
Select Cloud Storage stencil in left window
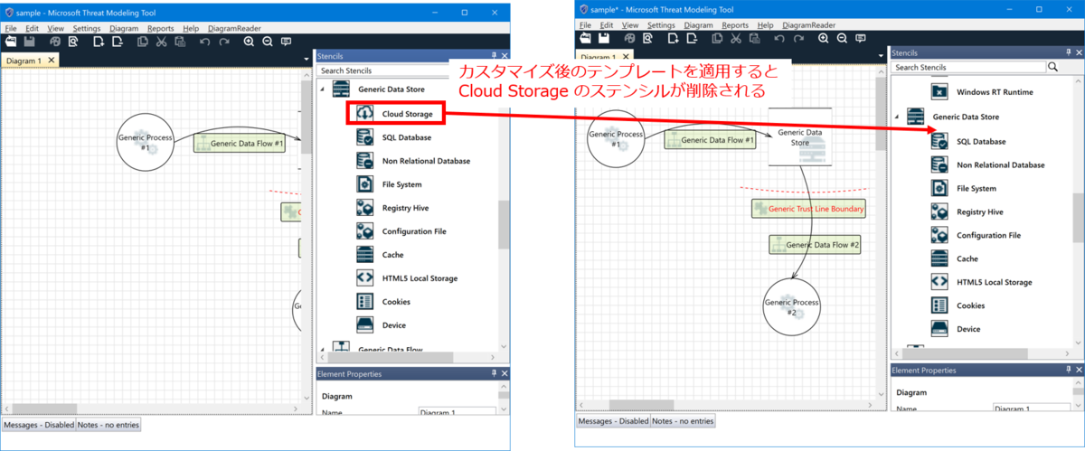pos(396,114)
